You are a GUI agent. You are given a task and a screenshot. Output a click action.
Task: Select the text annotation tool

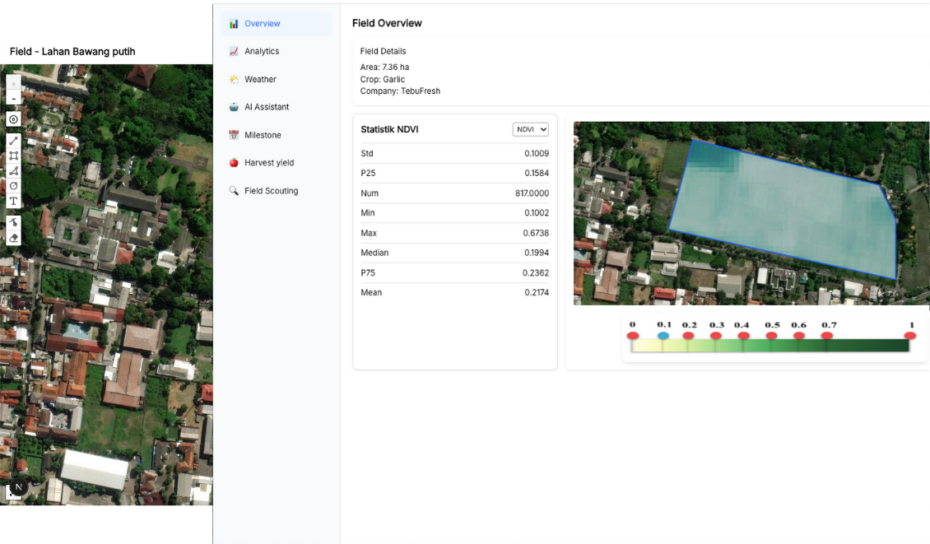13,201
